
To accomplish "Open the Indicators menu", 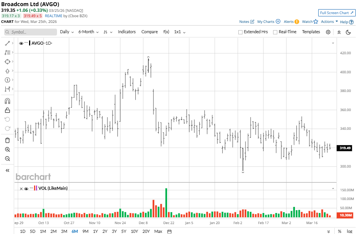I will coord(127,32).
